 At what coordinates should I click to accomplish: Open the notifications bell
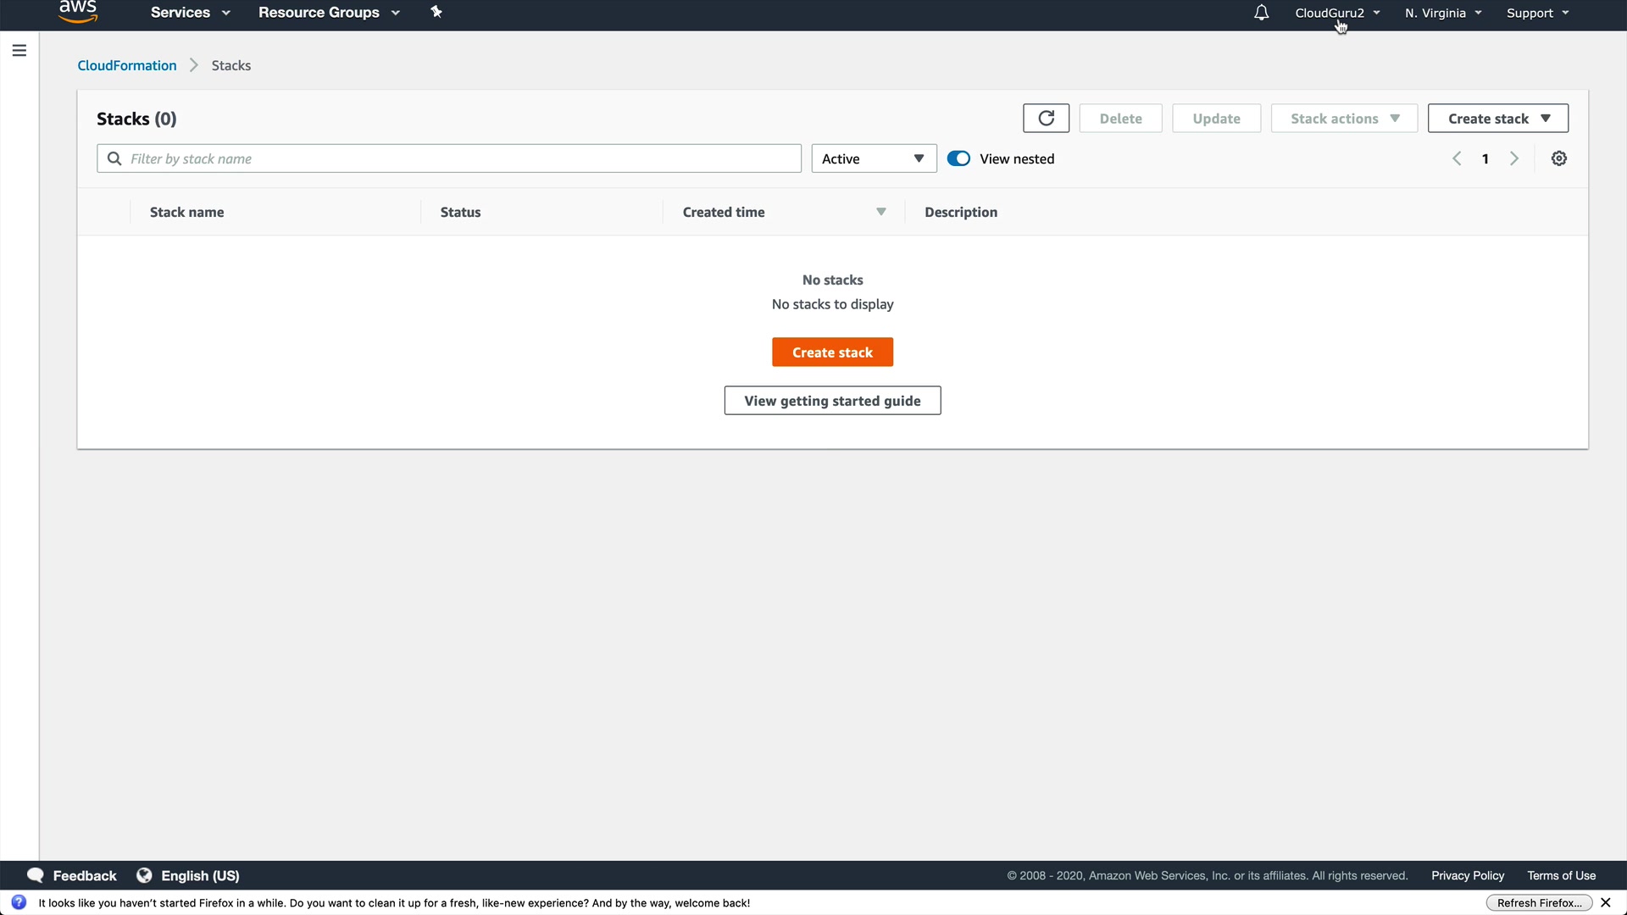click(x=1261, y=13)
